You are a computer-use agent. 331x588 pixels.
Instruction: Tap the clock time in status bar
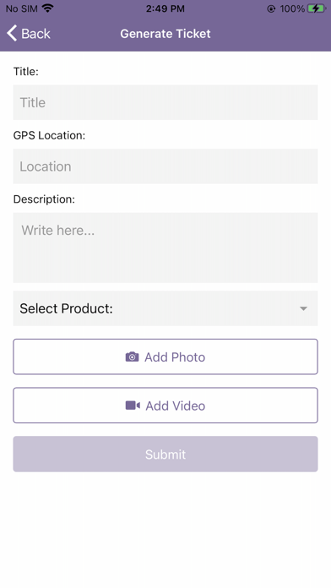click(x=165, y=8)
